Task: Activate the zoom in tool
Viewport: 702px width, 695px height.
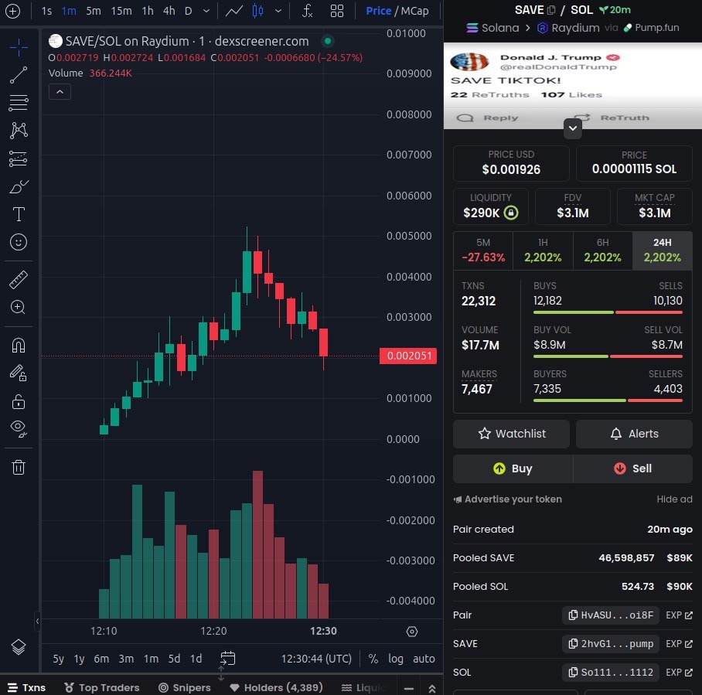Action: point(19,307)
